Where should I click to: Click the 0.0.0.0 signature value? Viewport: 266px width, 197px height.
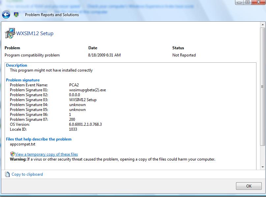74,95
